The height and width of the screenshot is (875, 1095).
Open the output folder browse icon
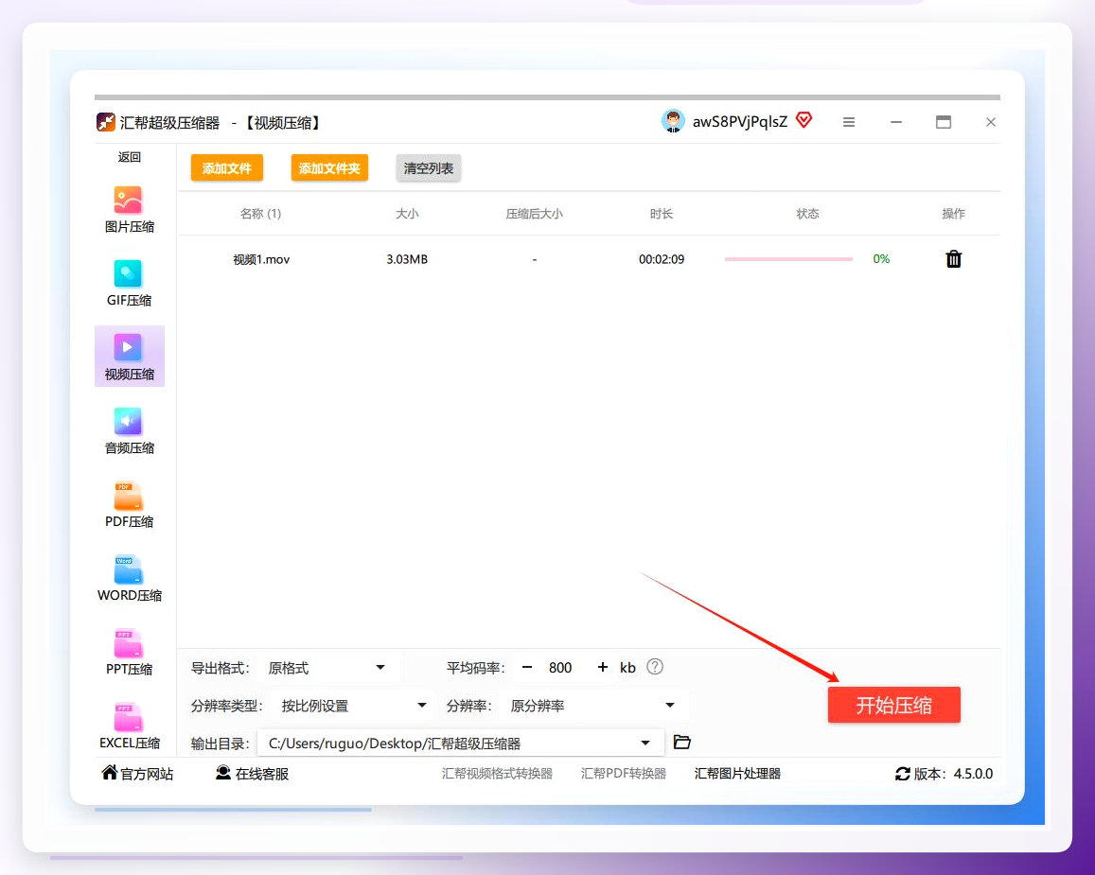pos(681,743)
